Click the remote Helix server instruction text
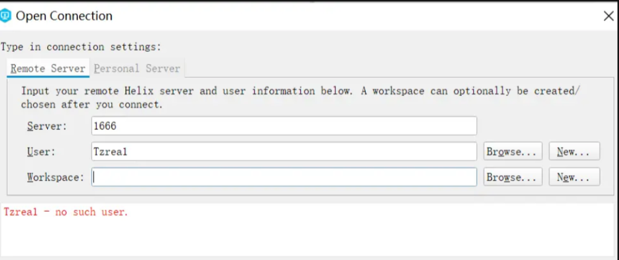 pyautogui.click(x=300, y=98)
